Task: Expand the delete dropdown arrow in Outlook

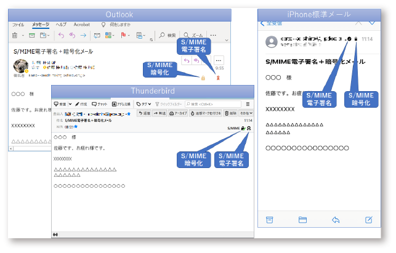Action: (x=23, y=36)
